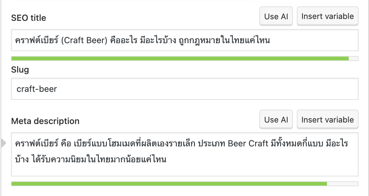Click Use AI button for SEO title

pos(276,17)
